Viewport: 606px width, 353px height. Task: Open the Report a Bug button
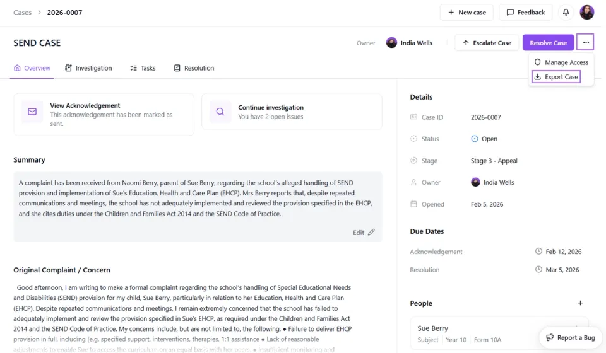click(571, 338)
